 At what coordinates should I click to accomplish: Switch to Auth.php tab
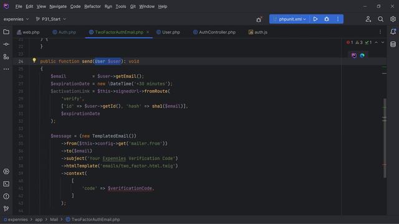(x=64, y=32)
